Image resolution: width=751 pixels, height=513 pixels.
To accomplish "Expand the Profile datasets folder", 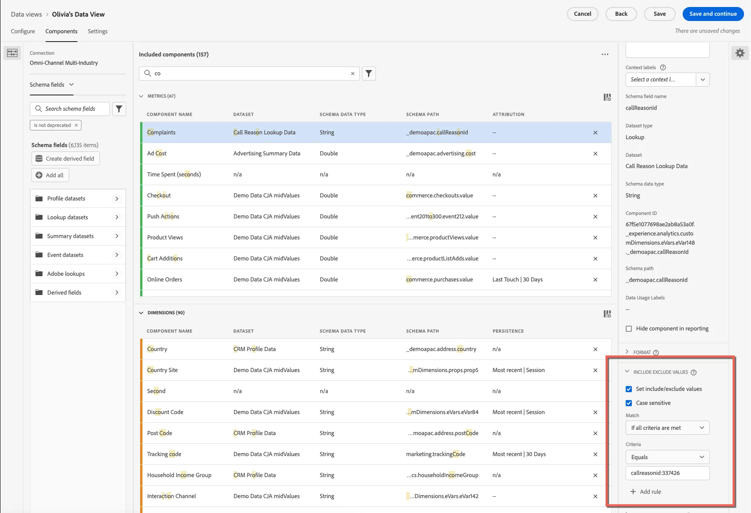I will tap(78, 199).
